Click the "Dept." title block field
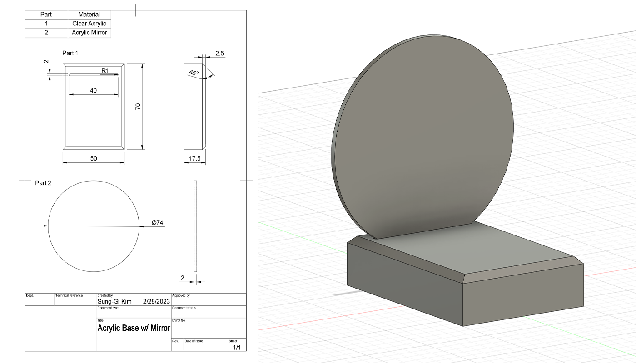Image resolution: width=636 pixels, height=363 pixels. 30,295
